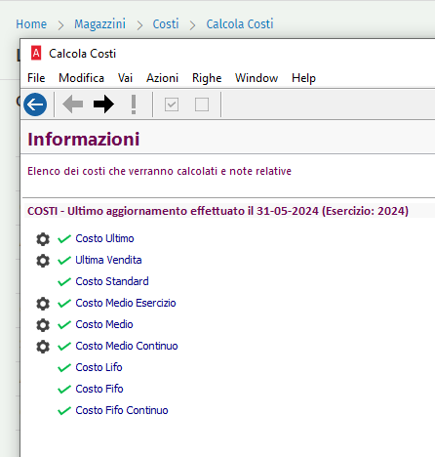Click the label that reads just Costo Fifo
The image size is (435, 457).
click(99, 389)
